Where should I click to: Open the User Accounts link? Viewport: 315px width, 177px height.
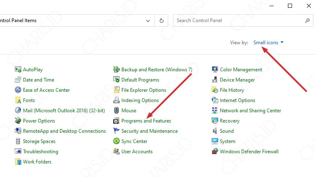pos(137,152)
